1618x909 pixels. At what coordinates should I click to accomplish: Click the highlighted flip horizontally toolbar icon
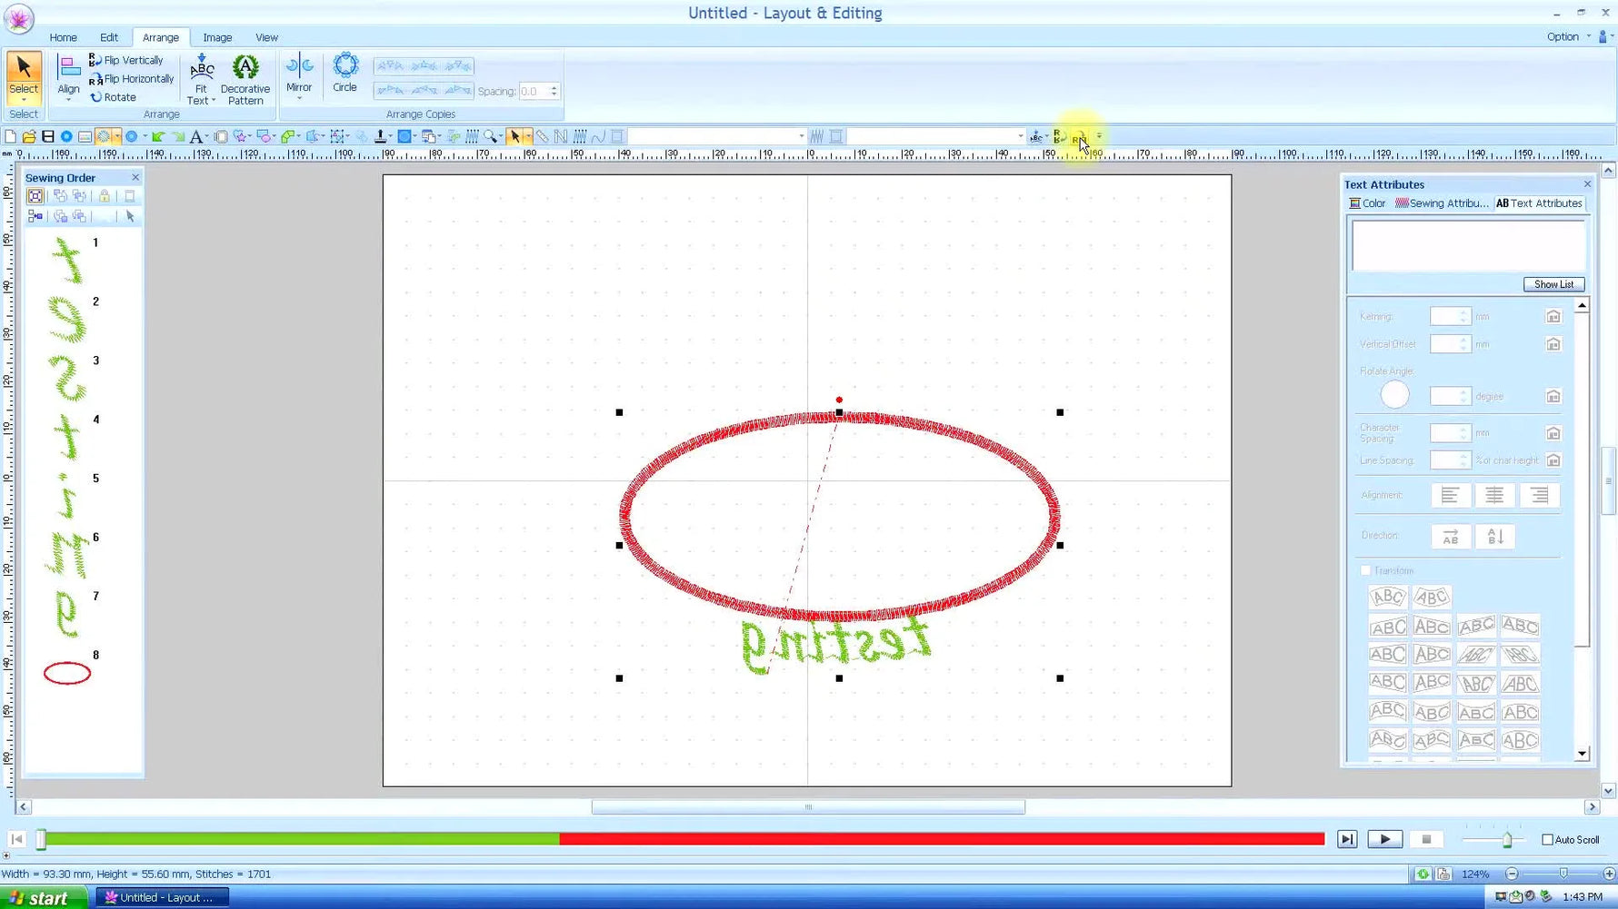(x=1079, y=137)
